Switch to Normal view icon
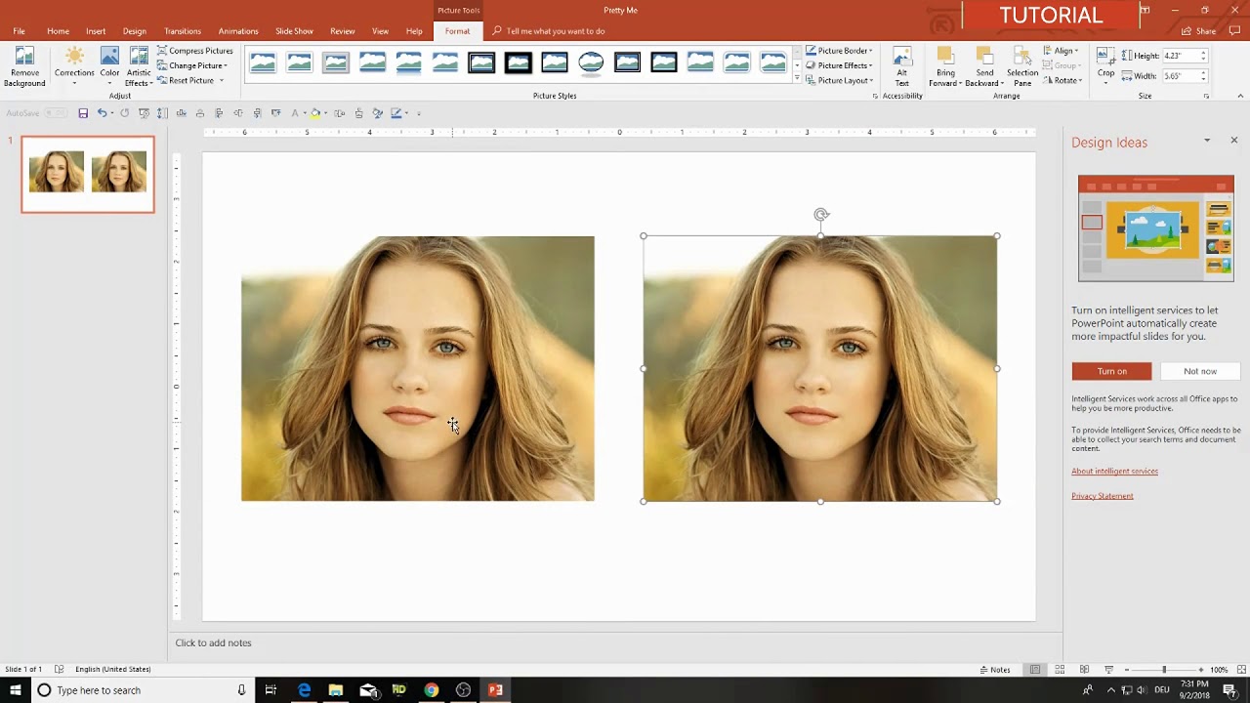The image size is (1250, 703). [1034, 670]
